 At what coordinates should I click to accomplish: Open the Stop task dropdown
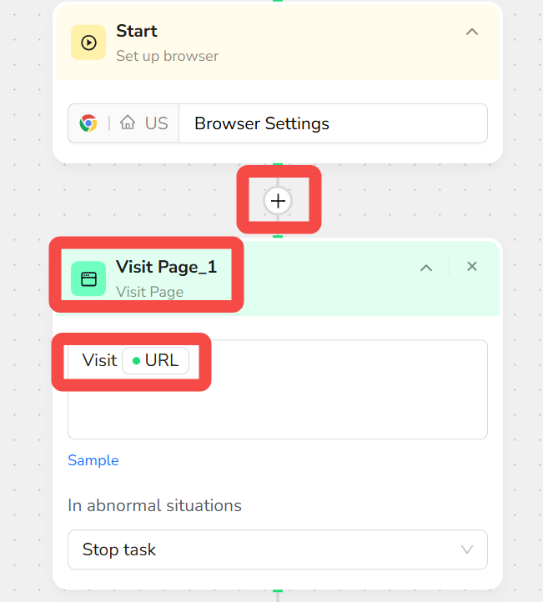278,549
